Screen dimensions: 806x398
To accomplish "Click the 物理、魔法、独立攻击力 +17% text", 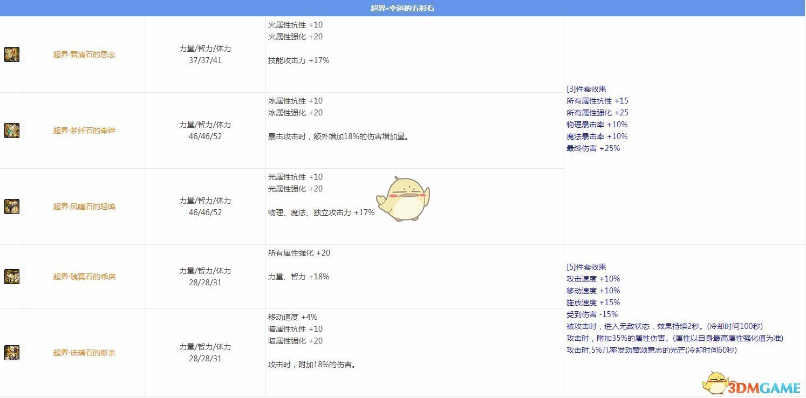I will tap(321, 212).
